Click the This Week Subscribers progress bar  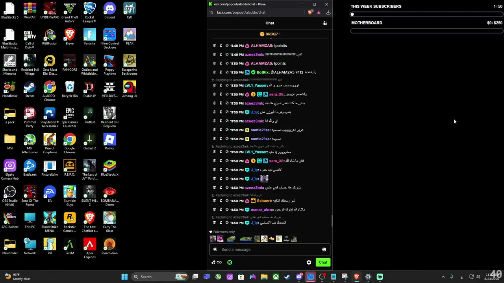[x=426, y=15]
